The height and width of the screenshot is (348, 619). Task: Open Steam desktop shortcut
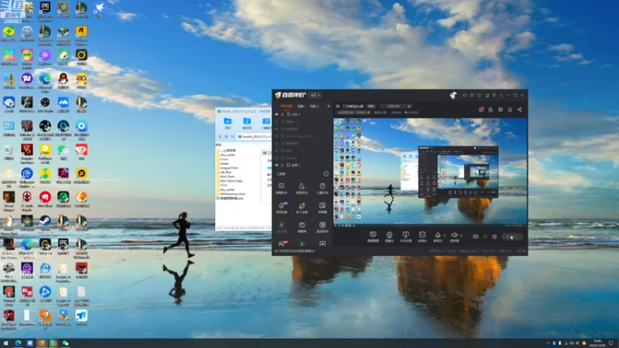pyautogui.click(x=45, y=223)
